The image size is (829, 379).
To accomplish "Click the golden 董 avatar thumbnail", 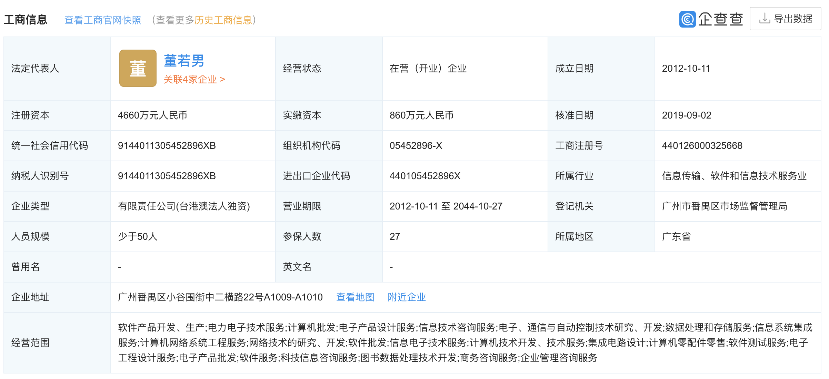I will 138,68.
